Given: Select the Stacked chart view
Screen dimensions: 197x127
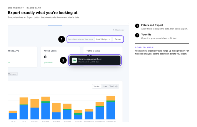Looking at the screenshot, I should click(97, 86).
